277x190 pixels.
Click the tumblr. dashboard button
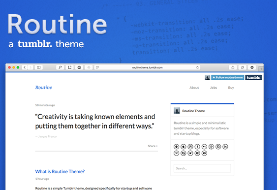point(253,77)
